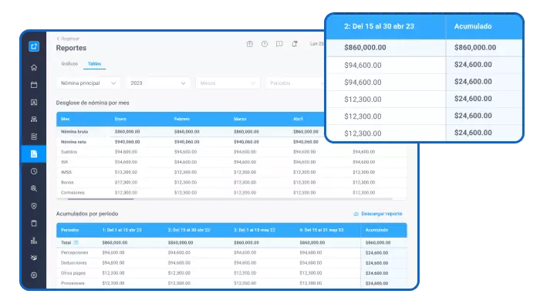Click the horizontal scrollbar under monthly table

[x=100, y=199]
